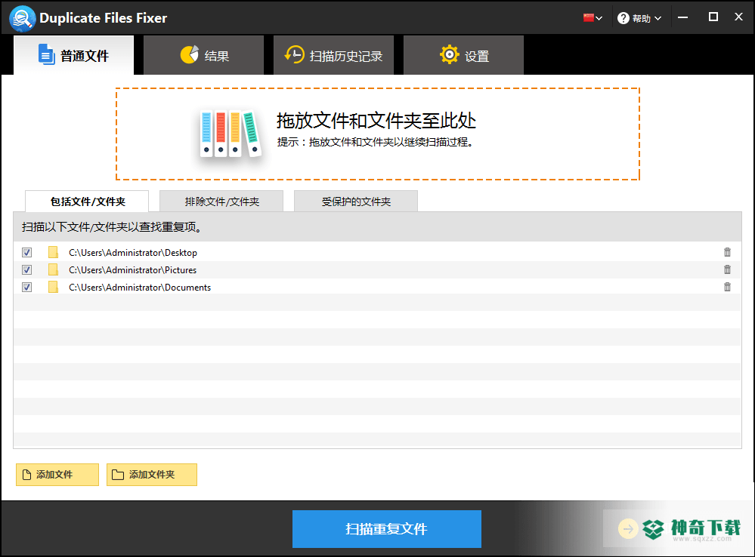755x557 pixels.
Task: Select the 包括文件/文件夹 sub-tab
Action: pyautogui.click(x=87, y=202)
